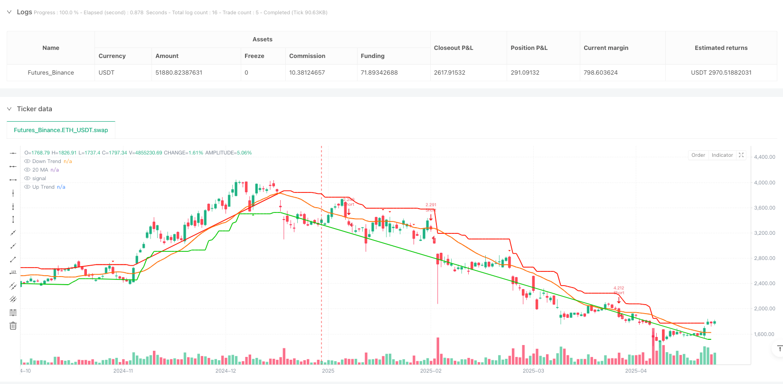This screenshot has height=384, width=783.
Task: Hide the Up Trend indicator
Action: tap(27, 187)
